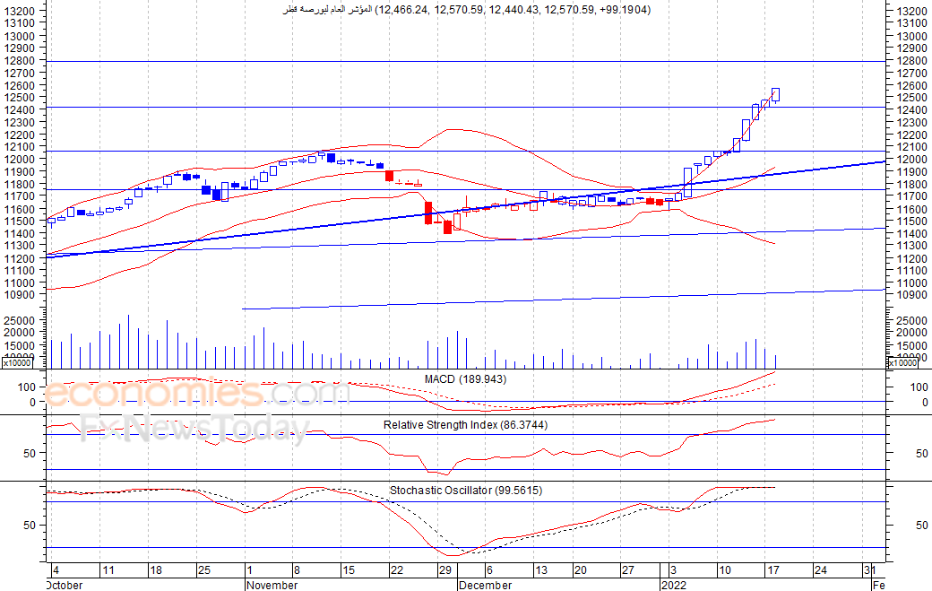Click the date marker 29 on axis
932x591 pixels.
pyautogui.click(x=445, y=570)
